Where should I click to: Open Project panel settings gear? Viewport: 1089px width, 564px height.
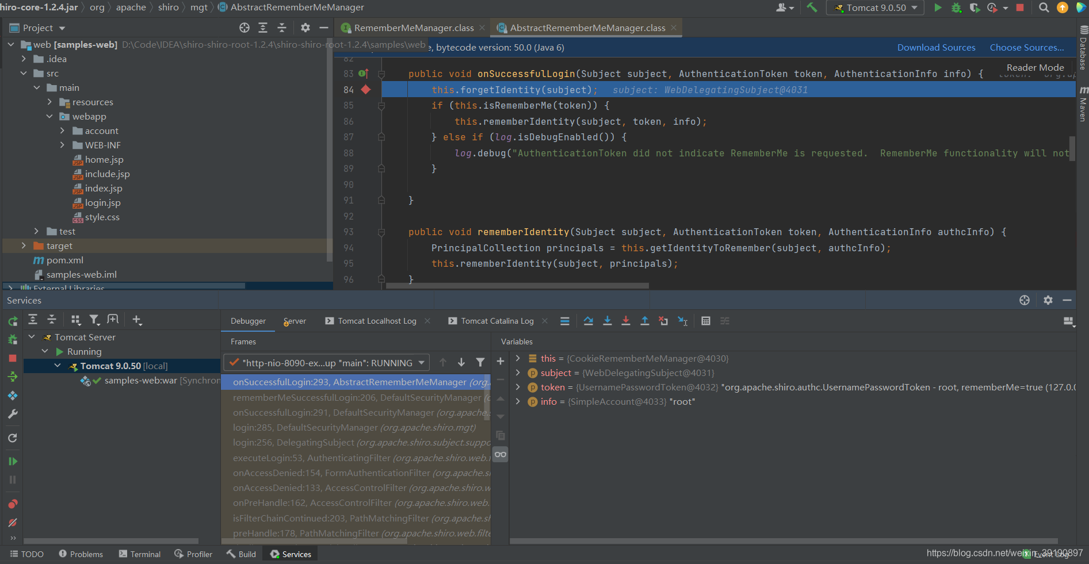[305, 28]
